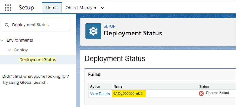
Task: Switch to the Home tab
Action: [x=52, y=8]
